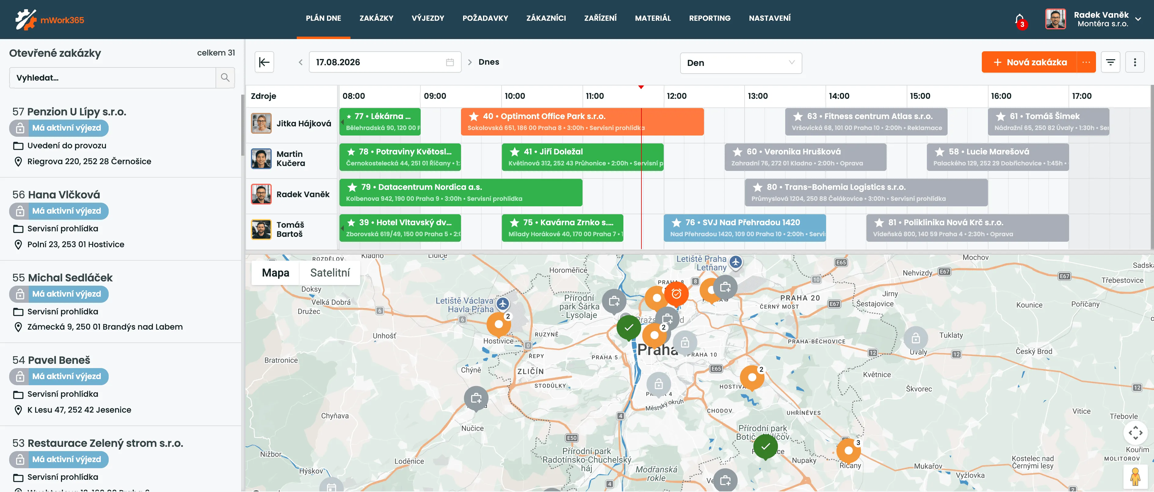Open the ZAŘÍZENÍ tab
Screen dimensions: 1154x492
pyautogui.click(x=600, y=18)
